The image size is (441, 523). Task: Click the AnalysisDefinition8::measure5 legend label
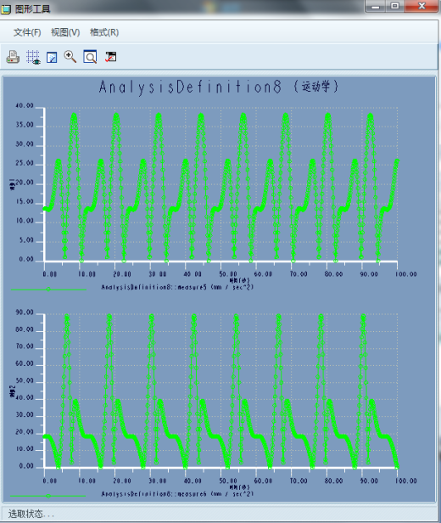pyautogui.click(x=177, y=287)
